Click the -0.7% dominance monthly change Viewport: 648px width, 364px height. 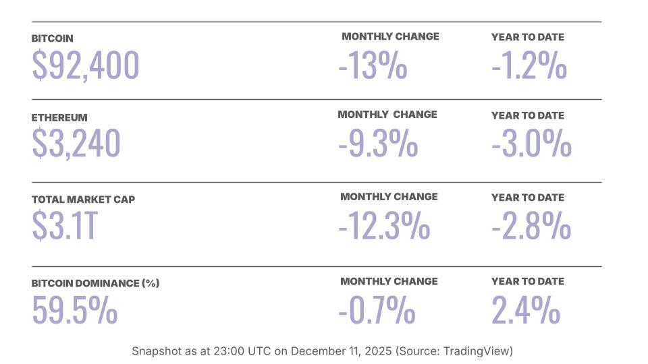(377, 310)
